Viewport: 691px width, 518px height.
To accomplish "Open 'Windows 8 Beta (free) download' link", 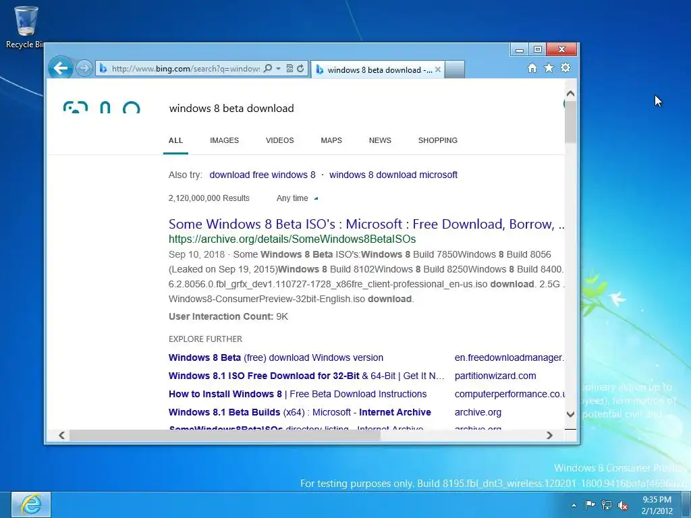I will [276, 357].
